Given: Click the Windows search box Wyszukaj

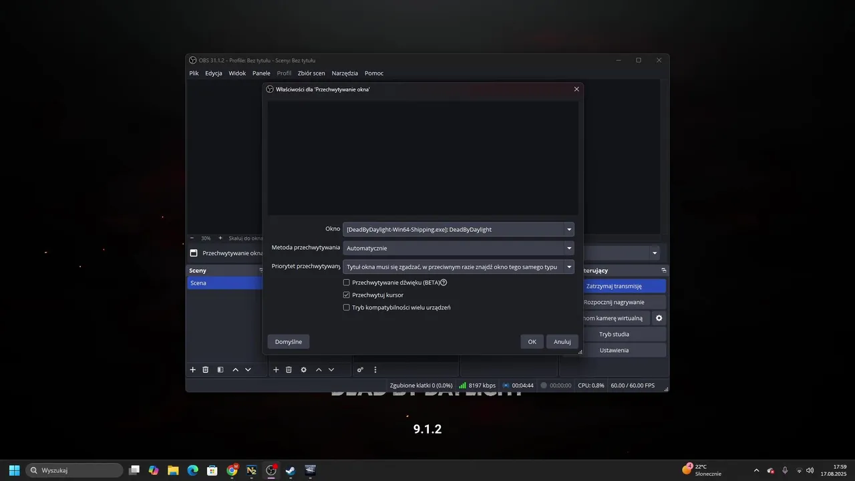Looking at the screenshot, I should pos(74,470).
